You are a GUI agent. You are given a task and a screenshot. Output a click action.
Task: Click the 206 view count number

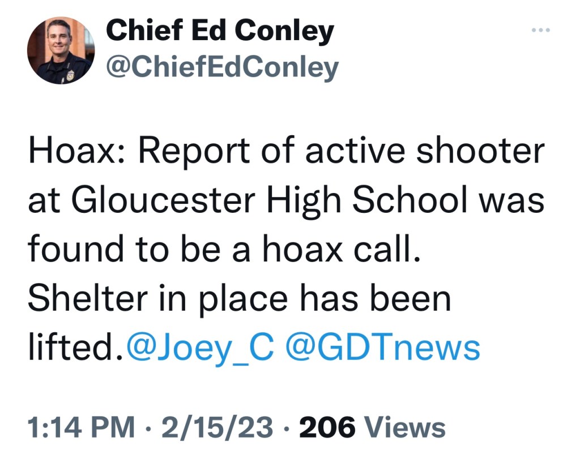[327, 427]
